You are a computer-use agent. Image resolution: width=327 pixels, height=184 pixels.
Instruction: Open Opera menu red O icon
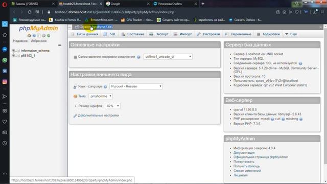pyautogui.click(x=5, y=5)
